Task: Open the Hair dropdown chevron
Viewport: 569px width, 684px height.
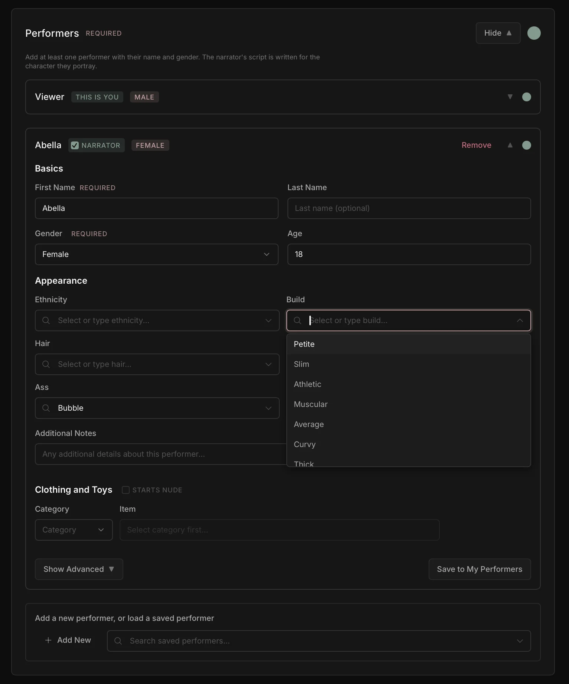Action: [269, 364]
